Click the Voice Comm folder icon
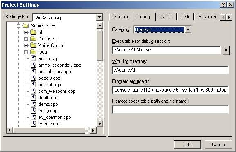This screenshot has width=236, height=152. (33, 45)
